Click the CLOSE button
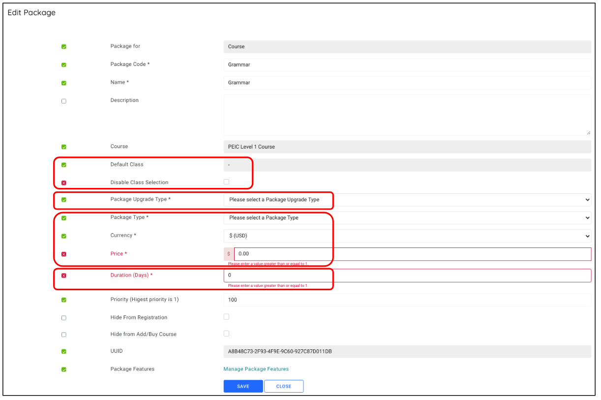 pos(284,386)
